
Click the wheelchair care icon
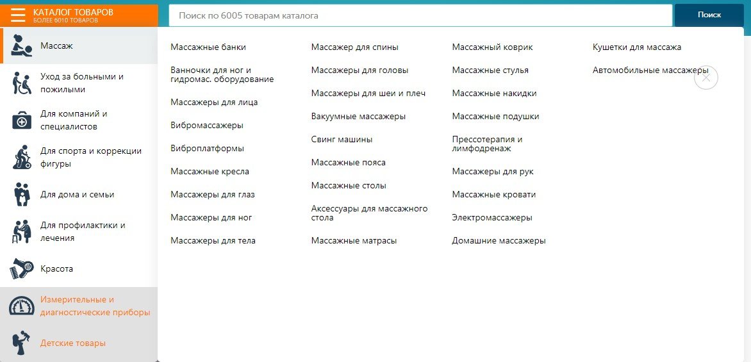click(22, 83)
